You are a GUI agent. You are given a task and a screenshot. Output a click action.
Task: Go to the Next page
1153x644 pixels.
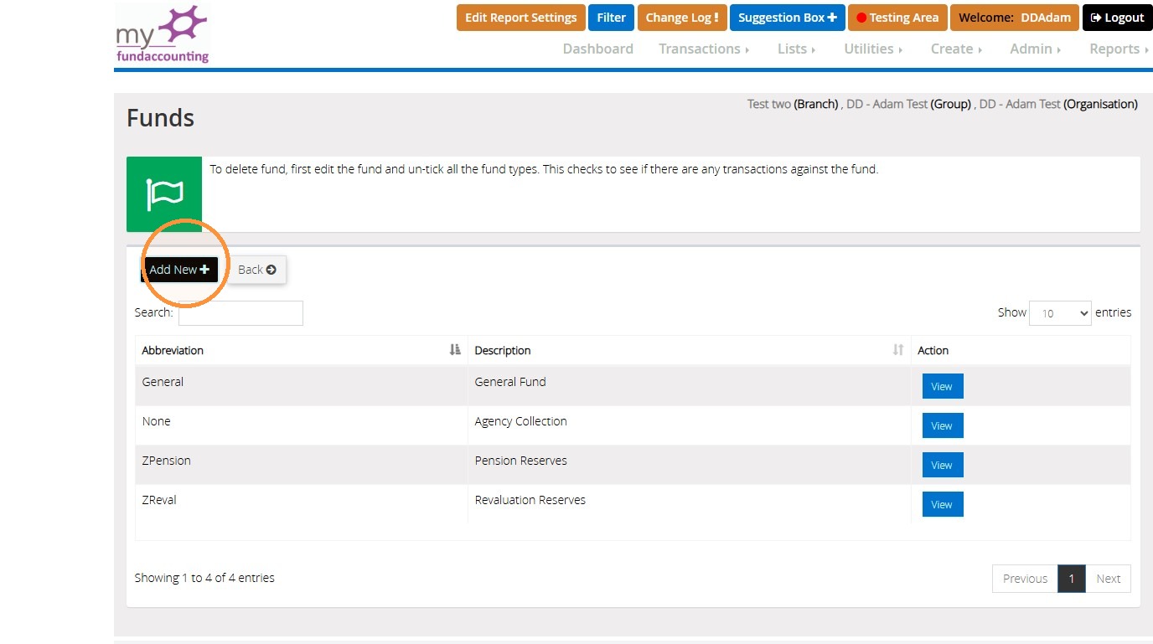coord(1108,579)
